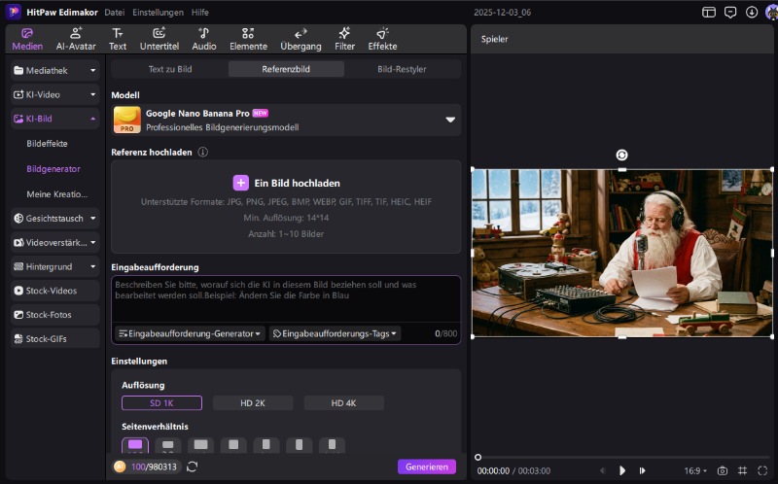Select the Untertitel toolbar icon
Screen dimensions: 778x484
coord(159,39)
